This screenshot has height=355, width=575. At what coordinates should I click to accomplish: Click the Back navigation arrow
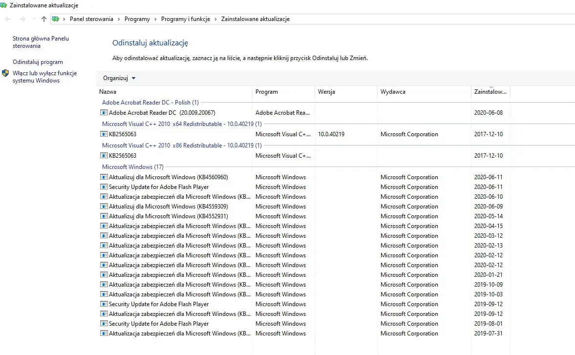click(8, 19)
